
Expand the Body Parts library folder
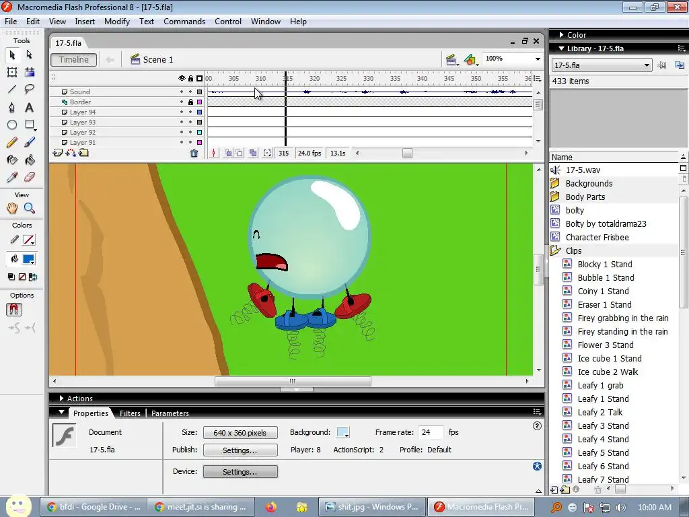point(554,197)
